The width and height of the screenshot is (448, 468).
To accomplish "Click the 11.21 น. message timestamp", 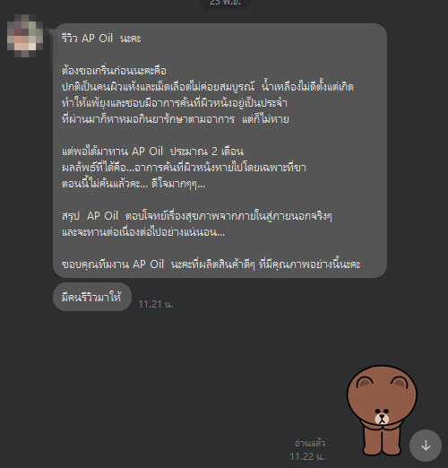I will [156, 304].
